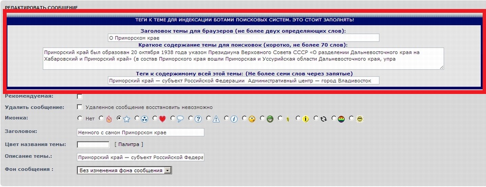Choose the flame message icon
The width and height of the screenshot is (486, 187).
point(109,119)
